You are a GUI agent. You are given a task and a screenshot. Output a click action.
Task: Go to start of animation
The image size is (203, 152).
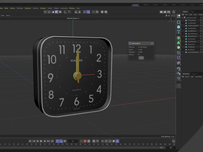(30, 141)
